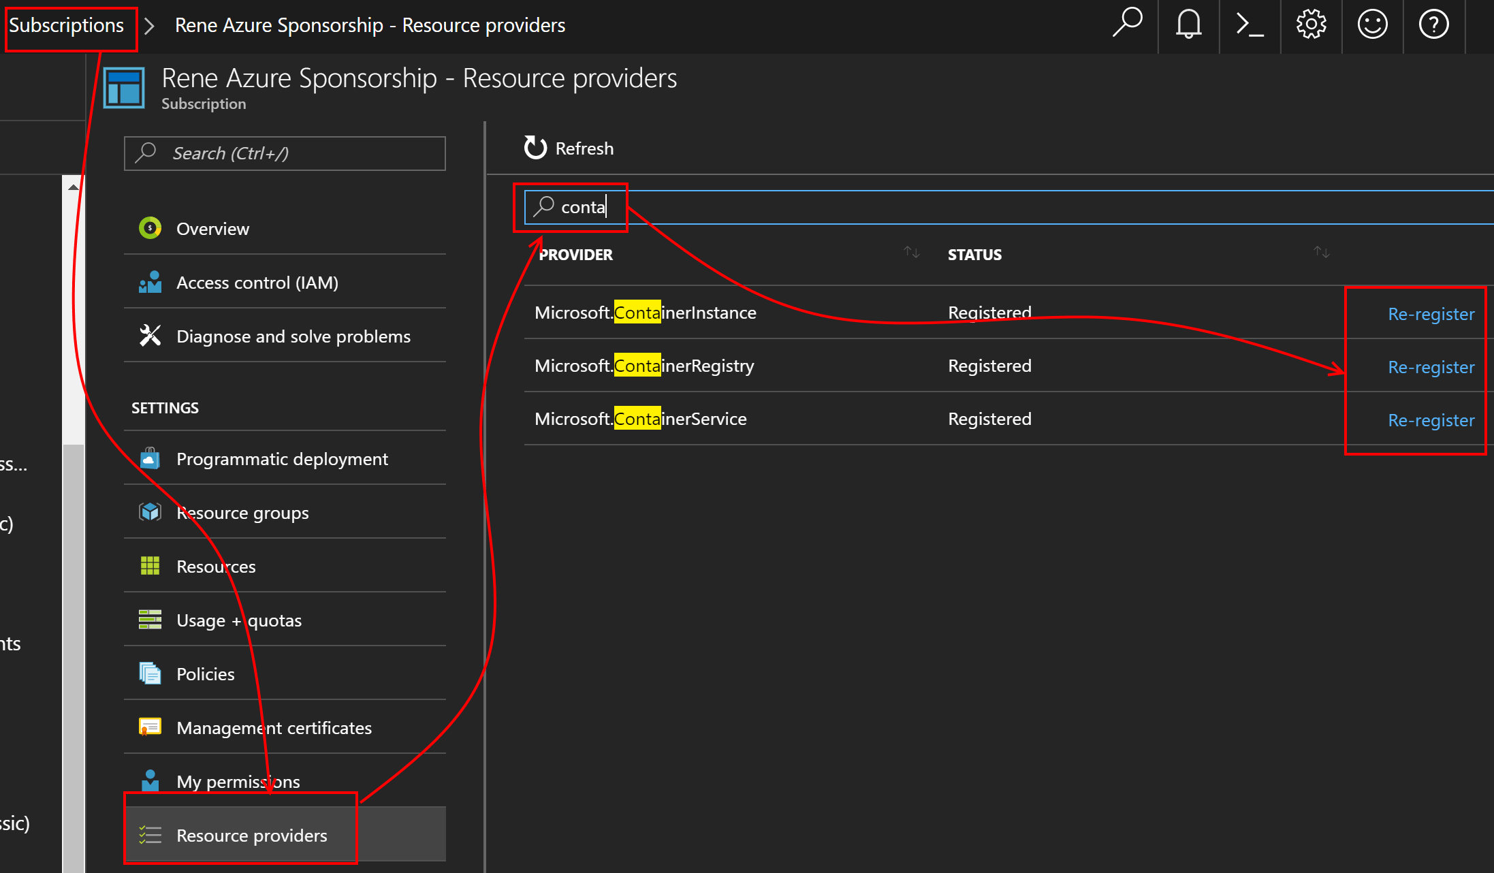Open portal settings gear
This screenshot has width=1494, height=873.
pyautogui.click(x=1311, y=25)
